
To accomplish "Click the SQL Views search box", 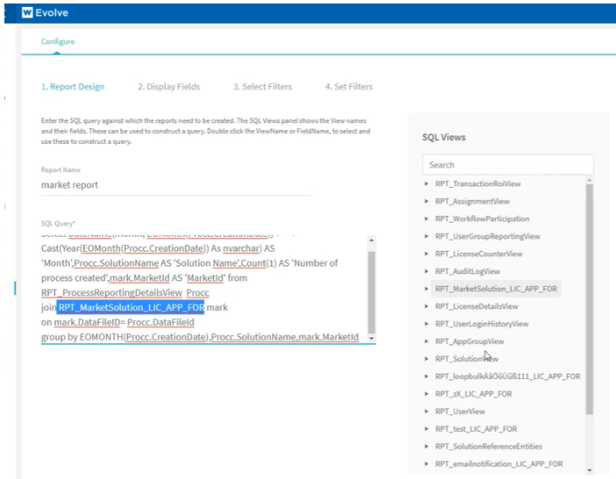I will [507, 165].
